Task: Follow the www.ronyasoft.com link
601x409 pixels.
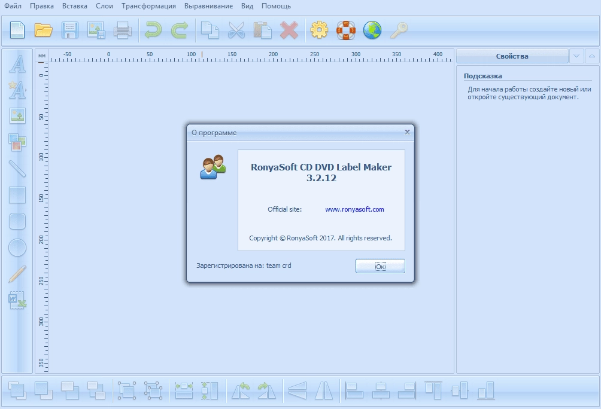Action: 354,209
